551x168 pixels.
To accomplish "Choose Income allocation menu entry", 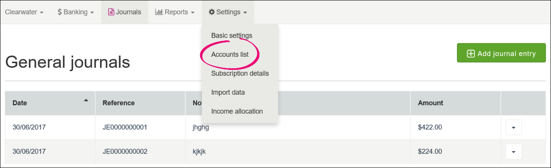I will [x=237, y=111].
